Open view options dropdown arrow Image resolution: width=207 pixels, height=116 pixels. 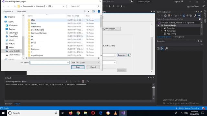[x=88, y=12]
